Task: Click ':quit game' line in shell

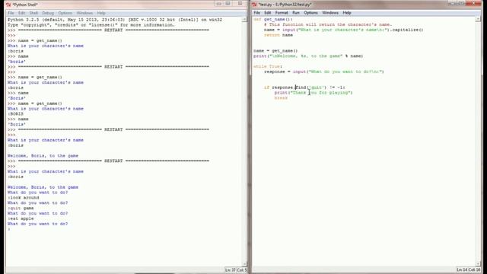Action: point(21,208)
